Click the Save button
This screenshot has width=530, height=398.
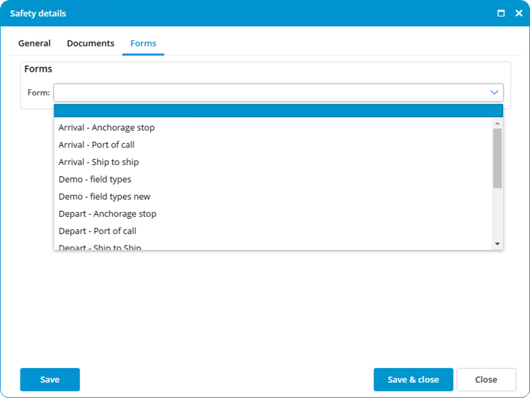click(50, 379)
